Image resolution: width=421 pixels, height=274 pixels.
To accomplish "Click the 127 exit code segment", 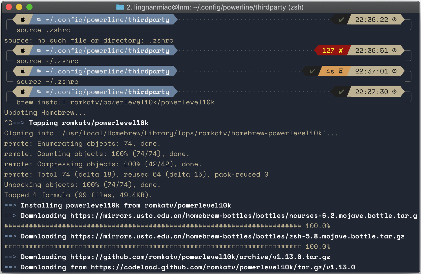I will (x=328, y=51).
